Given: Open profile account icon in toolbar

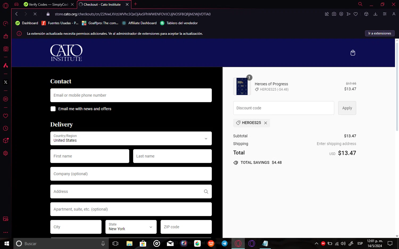Looking at the screenshot, I should [394, 14].
